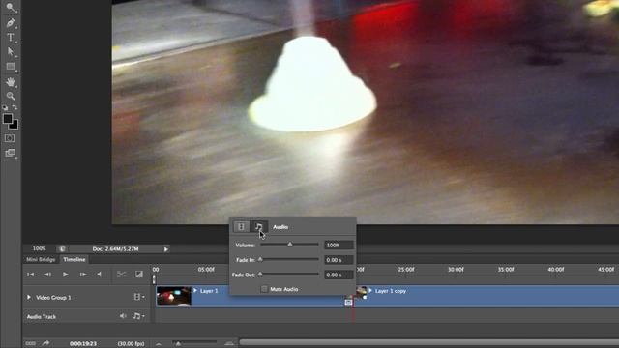
Task: Switch to the Mini Bridge tab
Action: point(41,259)
